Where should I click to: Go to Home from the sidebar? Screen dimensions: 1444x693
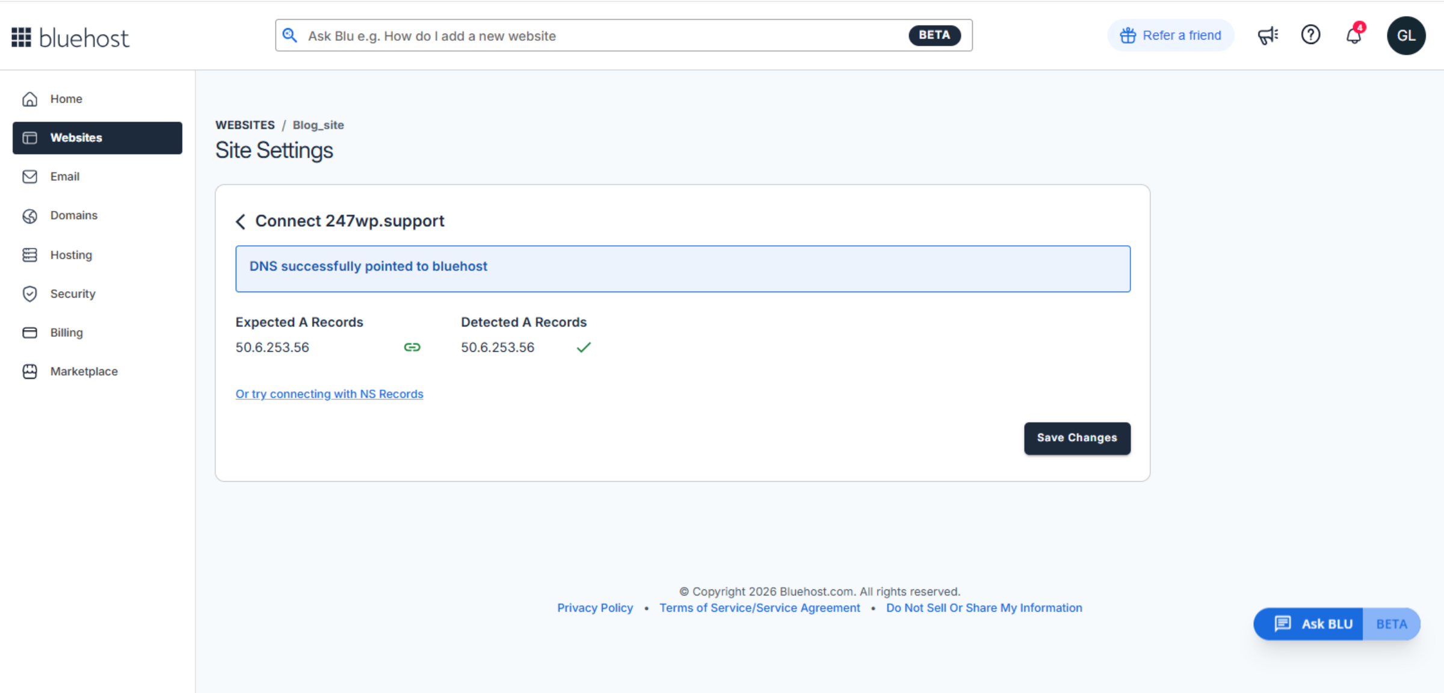(66, 99)
